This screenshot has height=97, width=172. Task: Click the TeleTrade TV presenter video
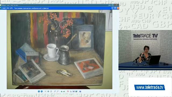pyautogui.click(x=145, y=50)
